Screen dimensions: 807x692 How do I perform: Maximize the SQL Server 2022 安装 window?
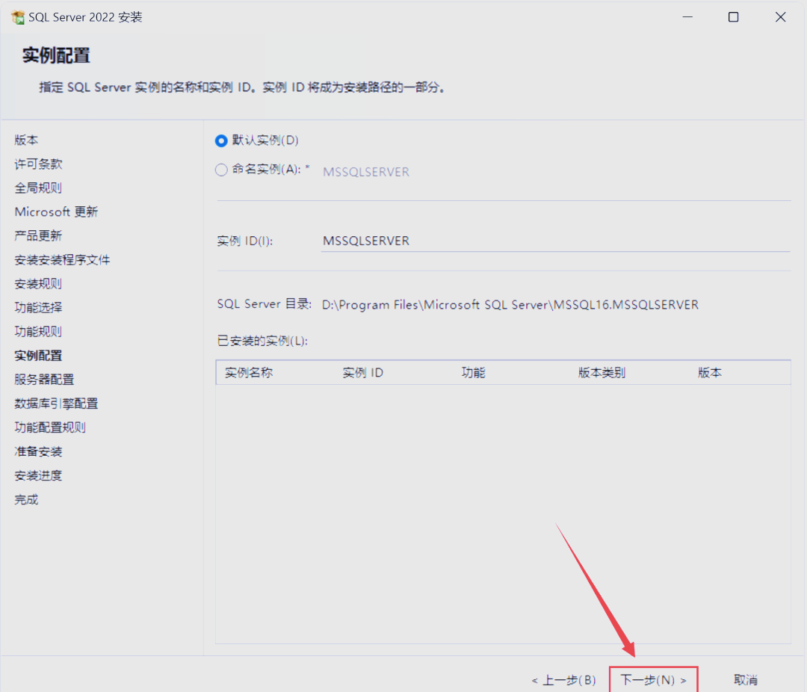[734, 17]
